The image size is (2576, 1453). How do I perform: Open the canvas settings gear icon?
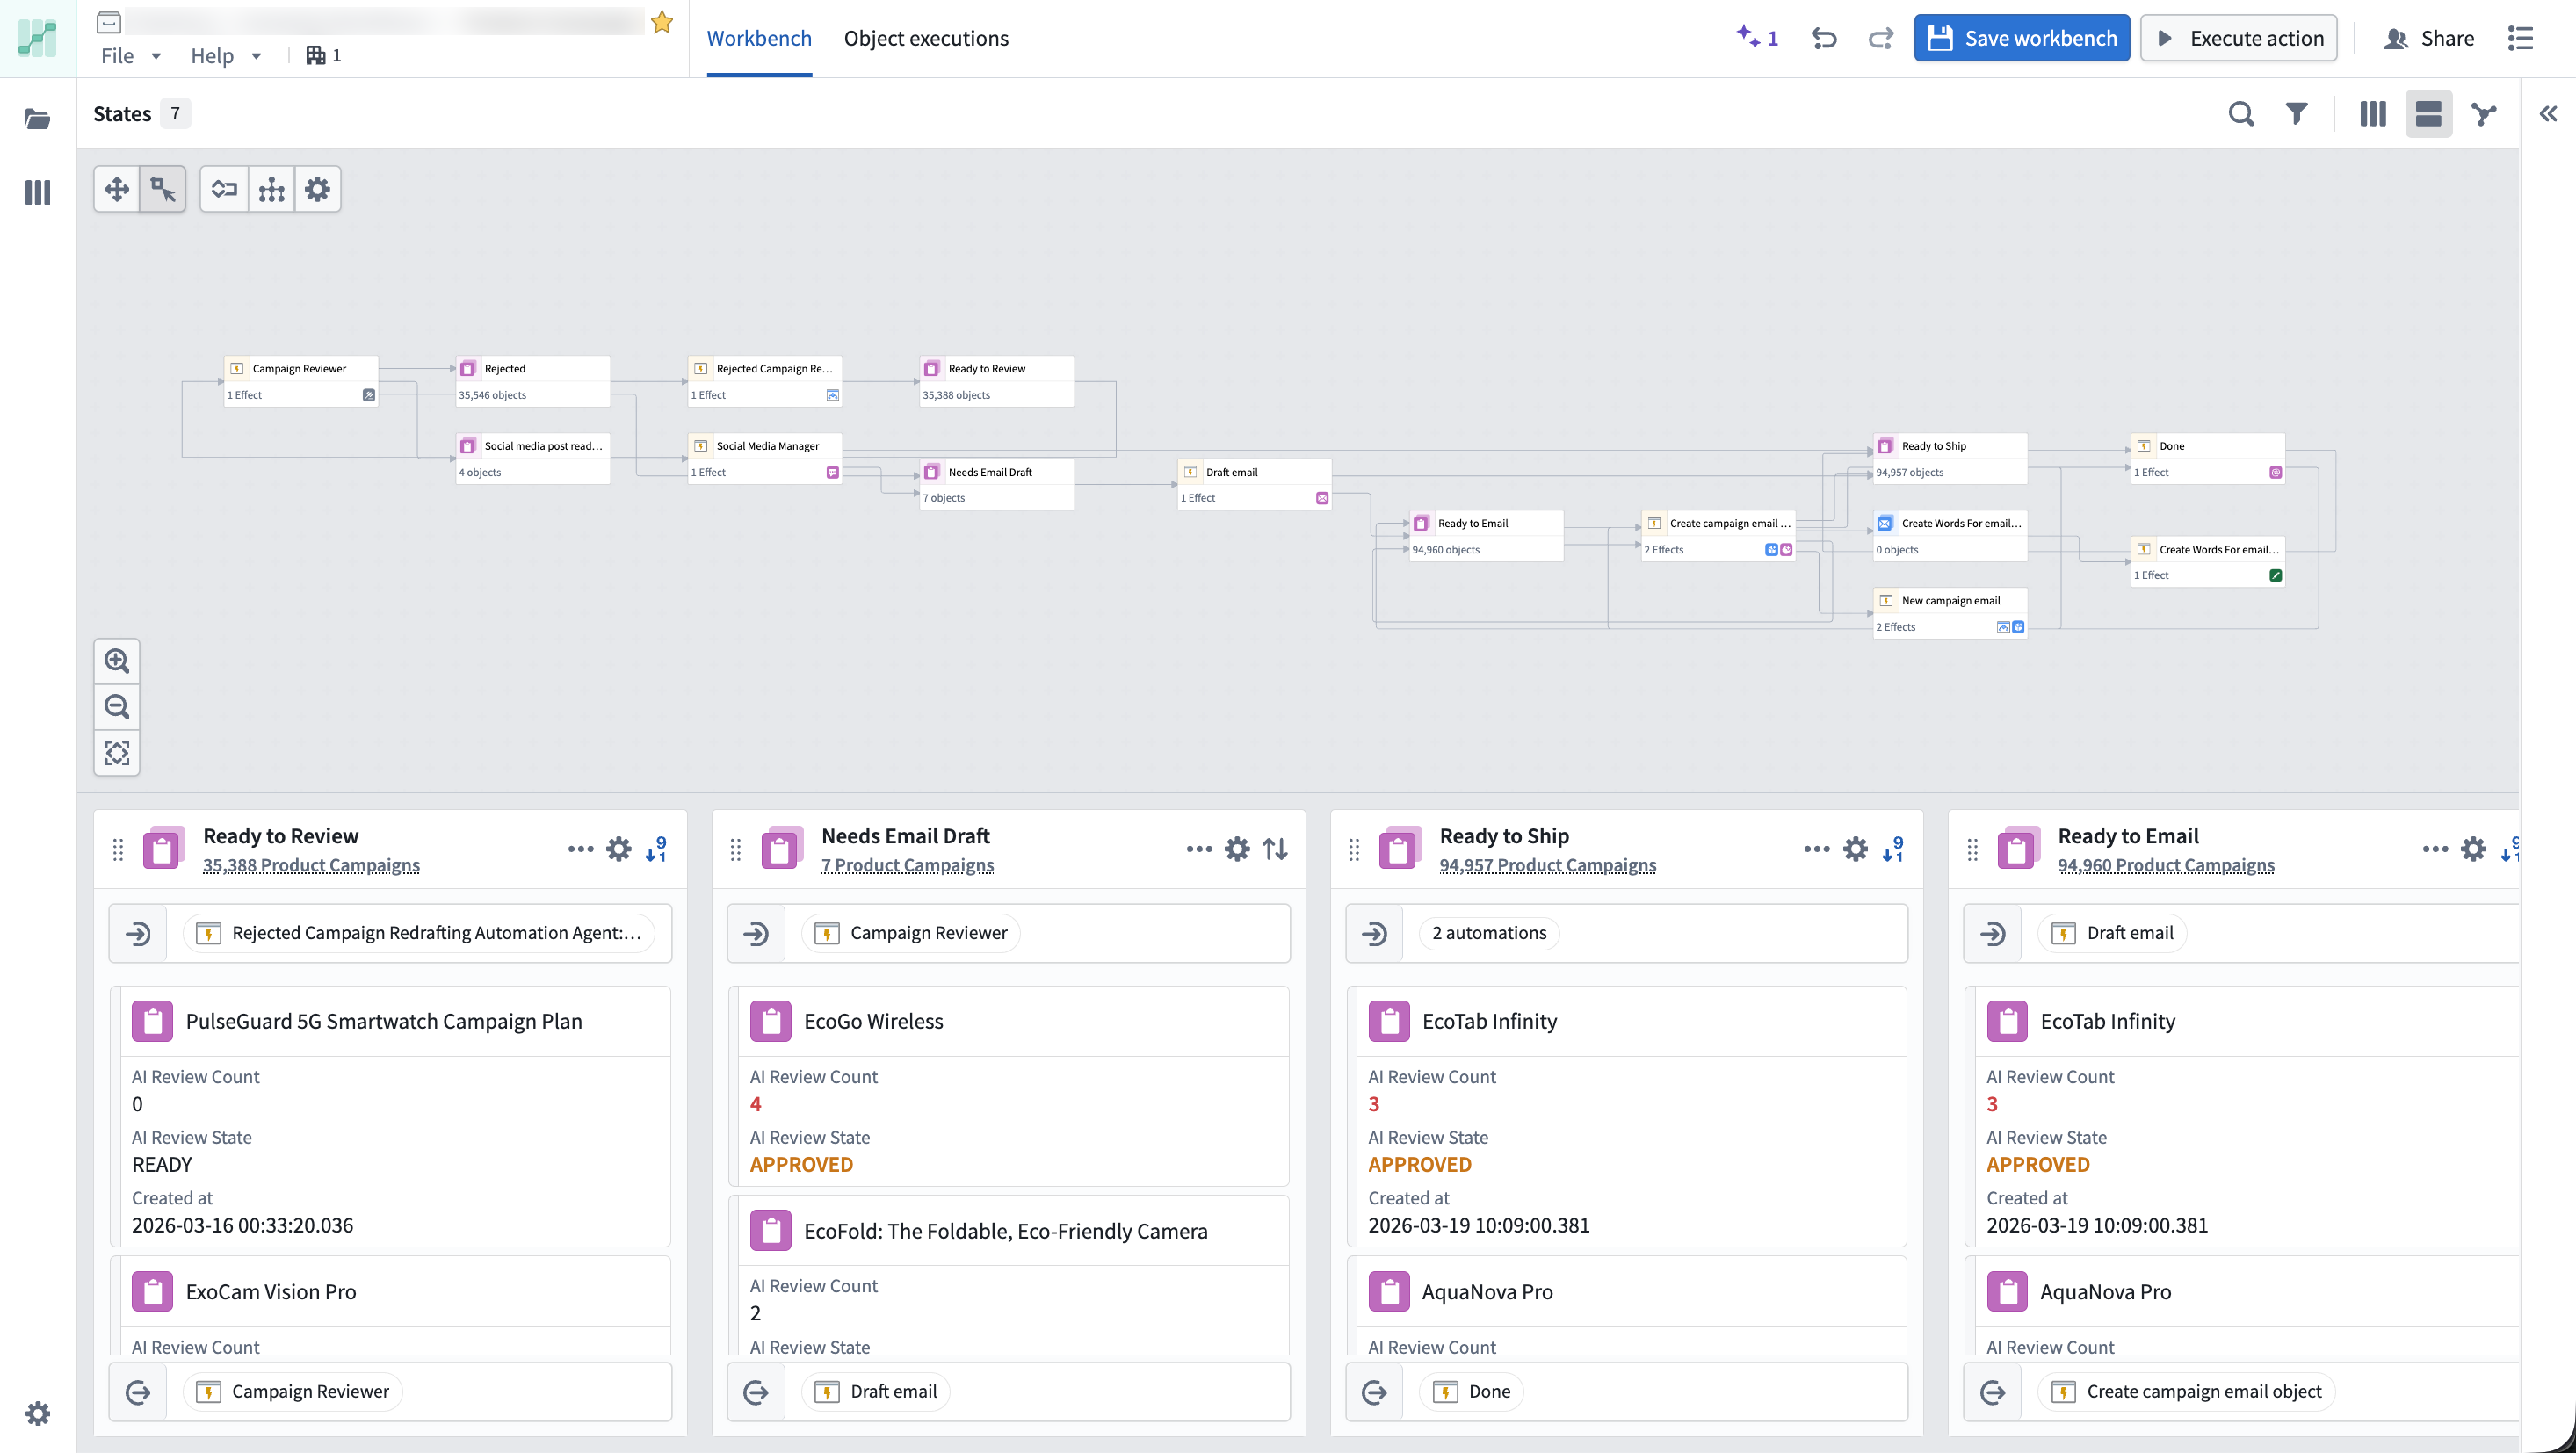(x=317, y=188)
